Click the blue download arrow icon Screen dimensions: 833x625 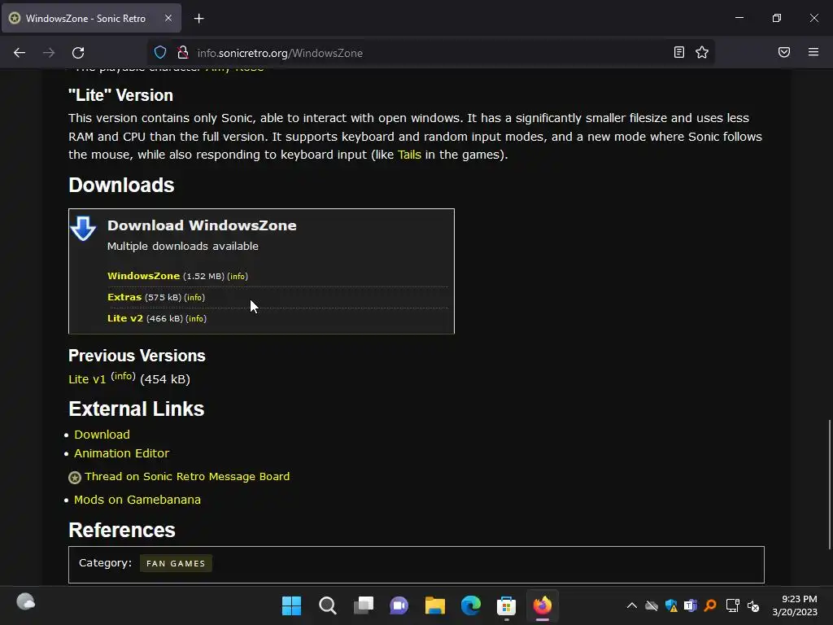click(83, 229)
